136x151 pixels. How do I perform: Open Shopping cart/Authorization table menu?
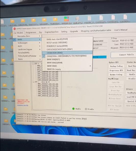point(96,30)
